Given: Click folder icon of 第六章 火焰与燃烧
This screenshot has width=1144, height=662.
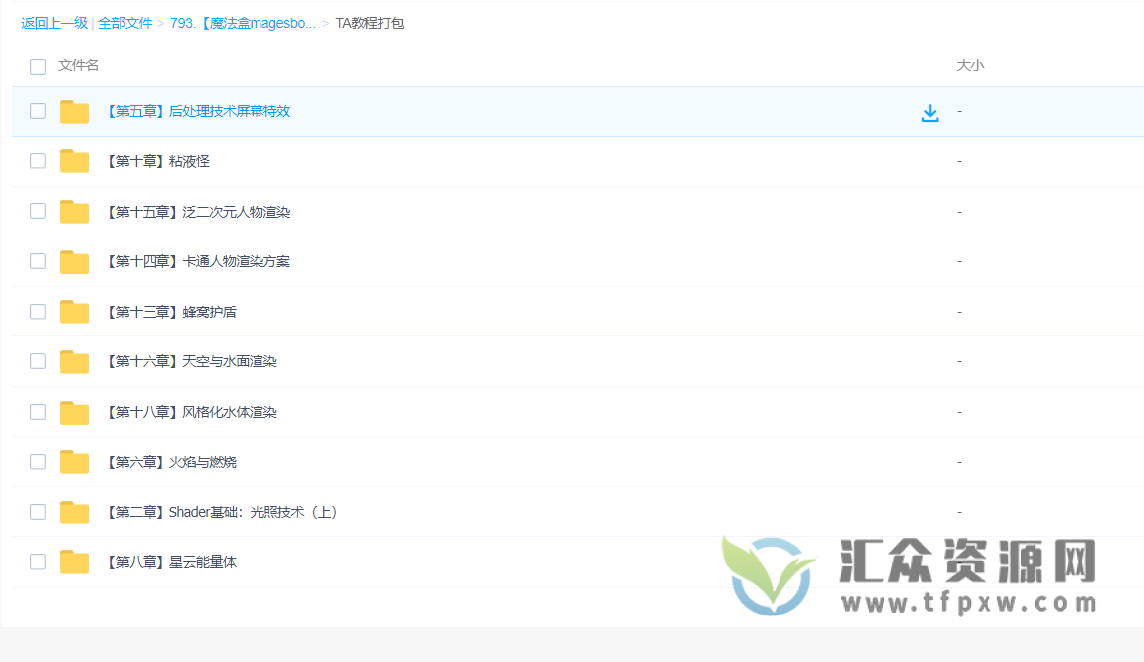Looking at the screenshot, I should [74, 462].
